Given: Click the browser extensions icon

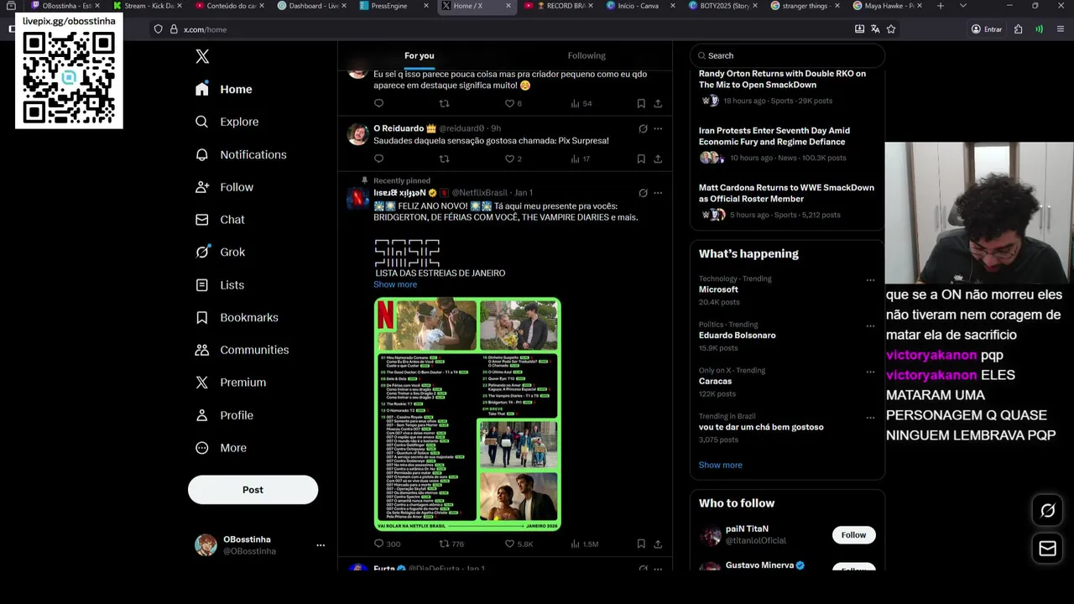Looking at the screenshot, I should tap(1018, 29).
